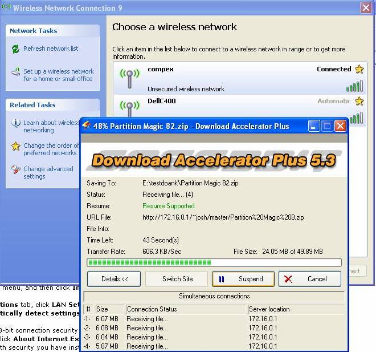
Task: Click the Automatic label on DellC400
Action: pos(334,101)
